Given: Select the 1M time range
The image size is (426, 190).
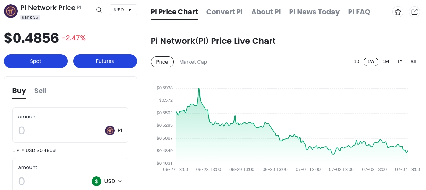Looking at the screenshot, I should point(386,61).
